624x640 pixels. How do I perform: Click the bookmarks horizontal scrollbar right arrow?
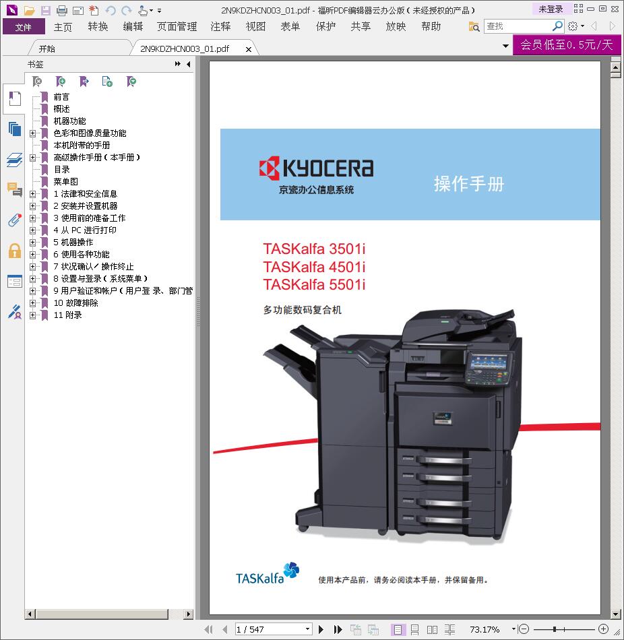(x=188, y=614)
